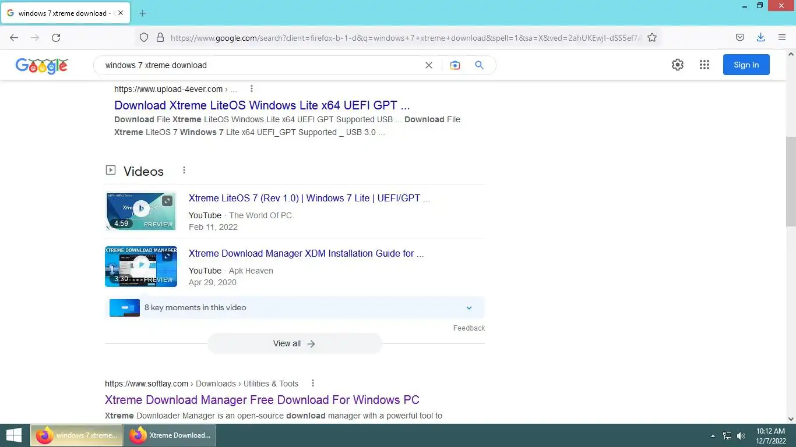Open Xtreme LiteOS 7 (Rev 1.0) video link
796x447 pixels.
click(309, 198)
